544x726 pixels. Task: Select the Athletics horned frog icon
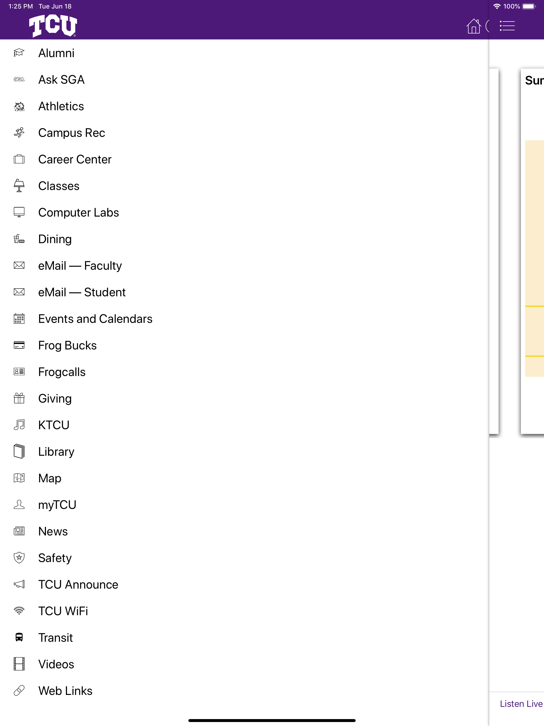click(19, 106)
